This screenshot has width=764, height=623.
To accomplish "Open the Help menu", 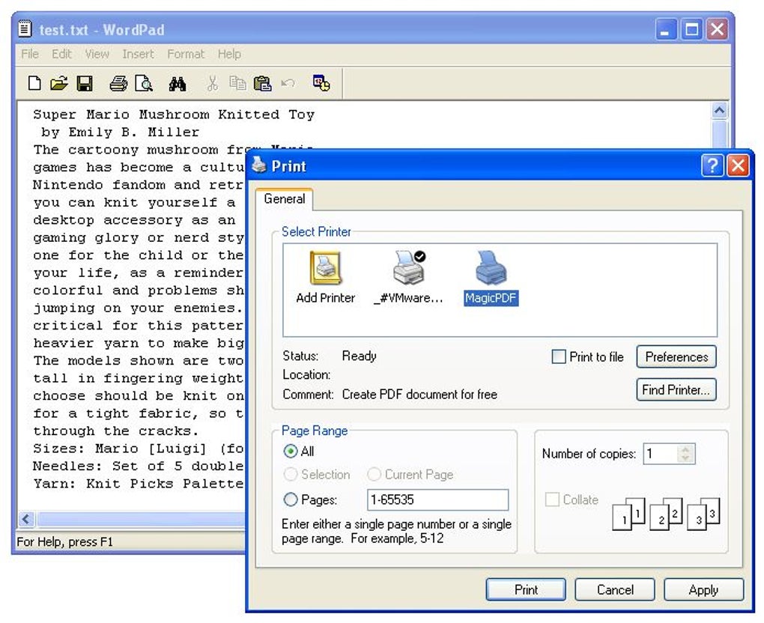I will tap(229, 54).
